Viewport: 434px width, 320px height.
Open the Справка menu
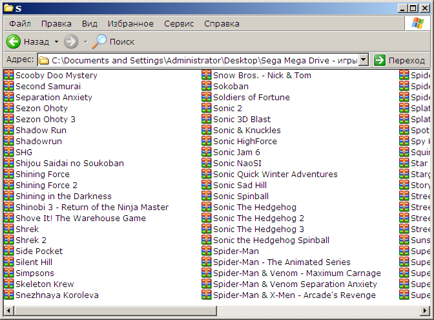pyautogui.click(x=222, y=24)
